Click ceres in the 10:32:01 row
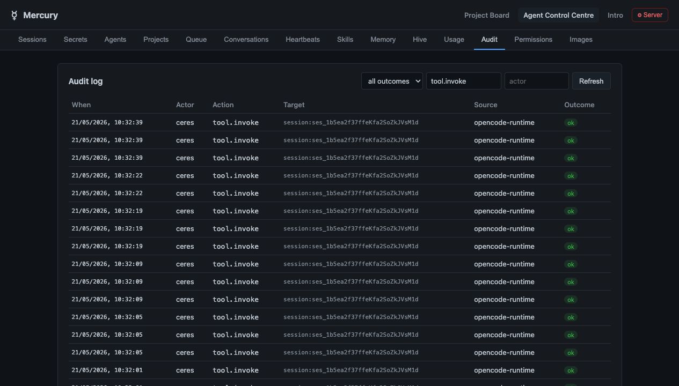The width and height of the screenshot is (679, 386). (185, 370)
